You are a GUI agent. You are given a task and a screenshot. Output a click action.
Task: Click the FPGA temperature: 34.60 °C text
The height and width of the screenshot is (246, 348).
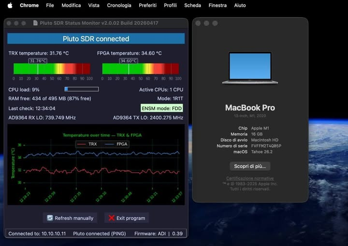tap(130, 53)
